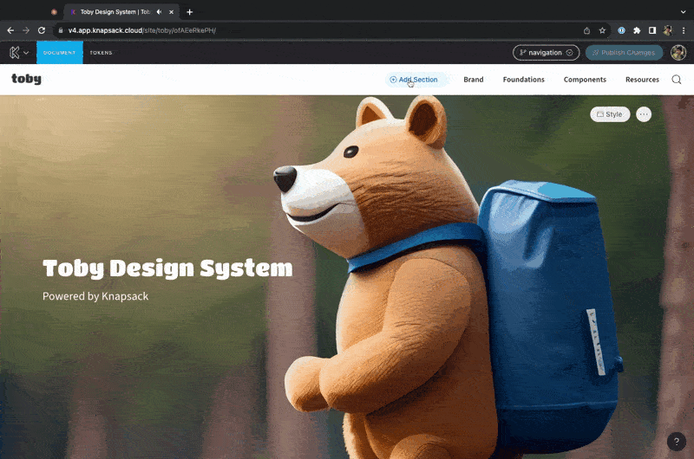694x459 pixels.
Task: Open the browser extensions puzzle icon
Action: pos(637,30)
